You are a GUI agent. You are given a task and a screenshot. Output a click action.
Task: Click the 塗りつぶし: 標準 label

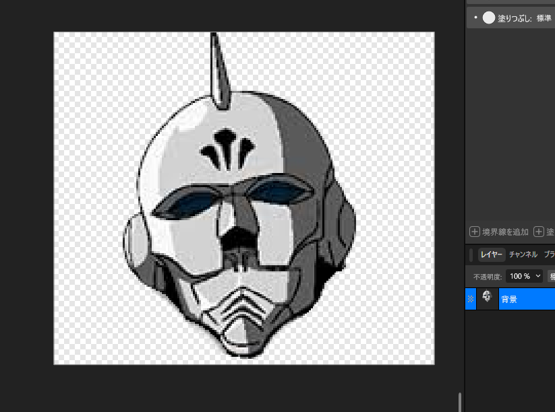tap(525, 18)
